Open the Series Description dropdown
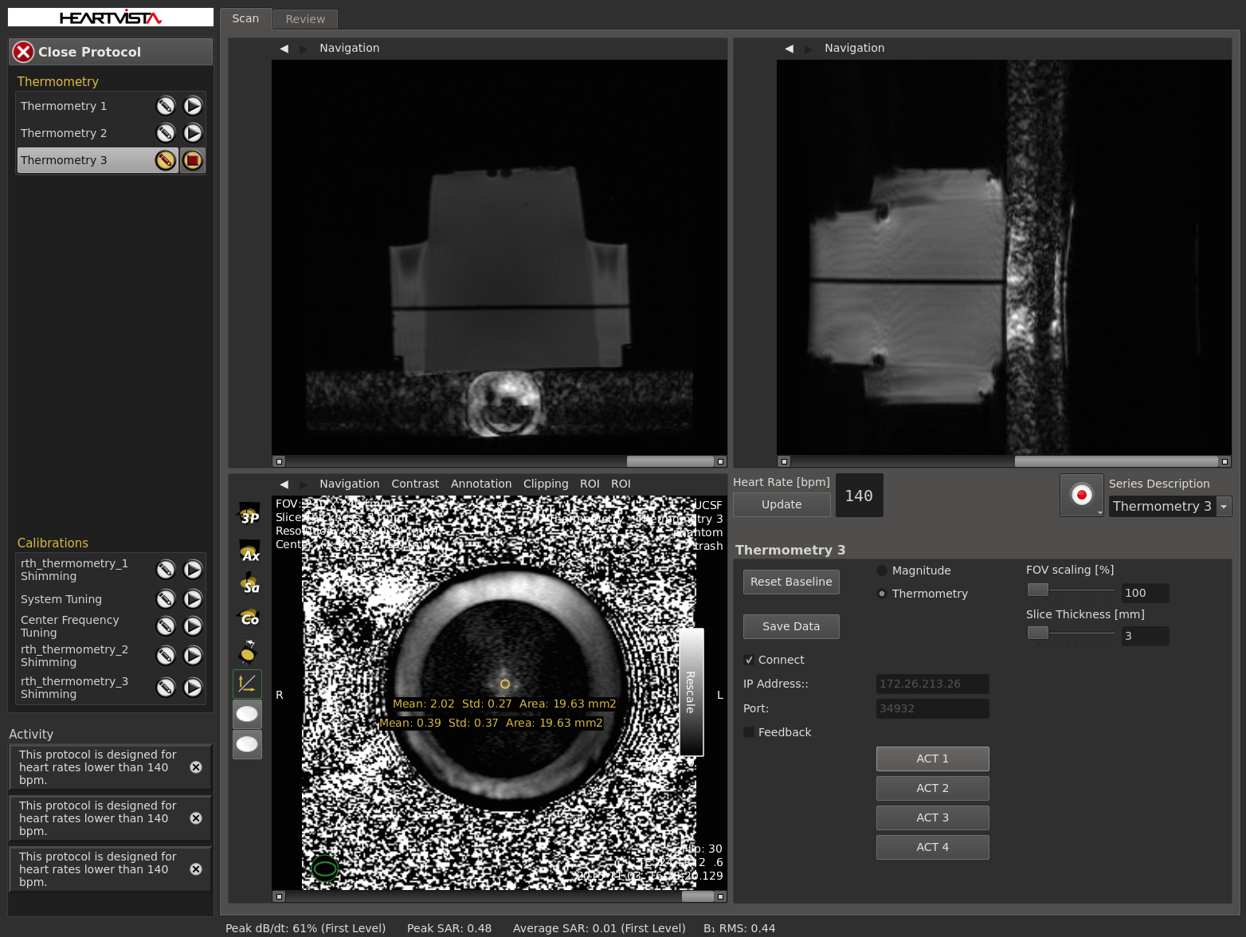Image resolution: width=1246 pixels, height=937 pixels. pyautogui.click(x=1224, y=507)
